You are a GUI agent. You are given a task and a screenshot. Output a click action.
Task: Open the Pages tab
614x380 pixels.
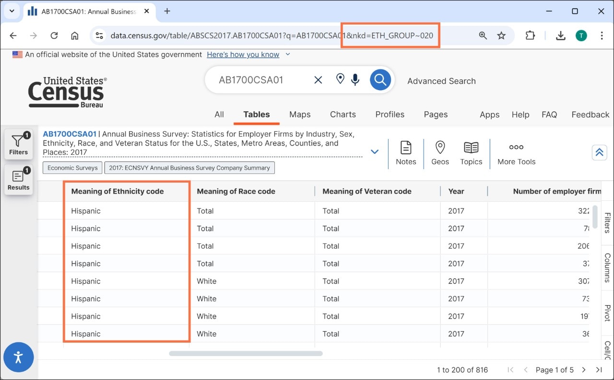click(x=436, y=114)
